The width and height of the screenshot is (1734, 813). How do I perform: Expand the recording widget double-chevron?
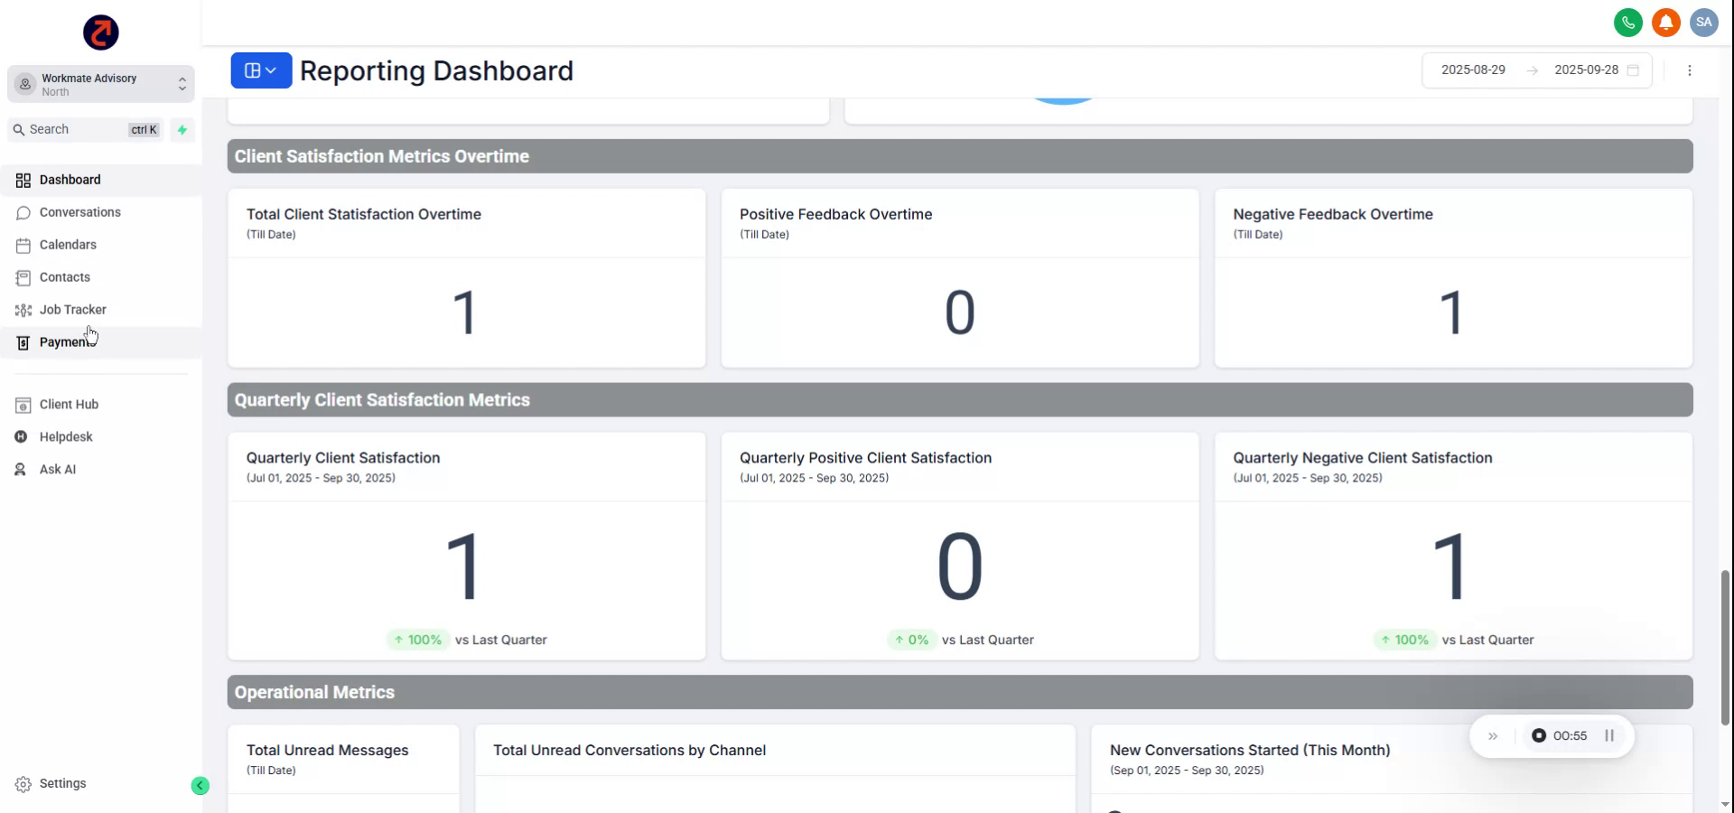1493,736
